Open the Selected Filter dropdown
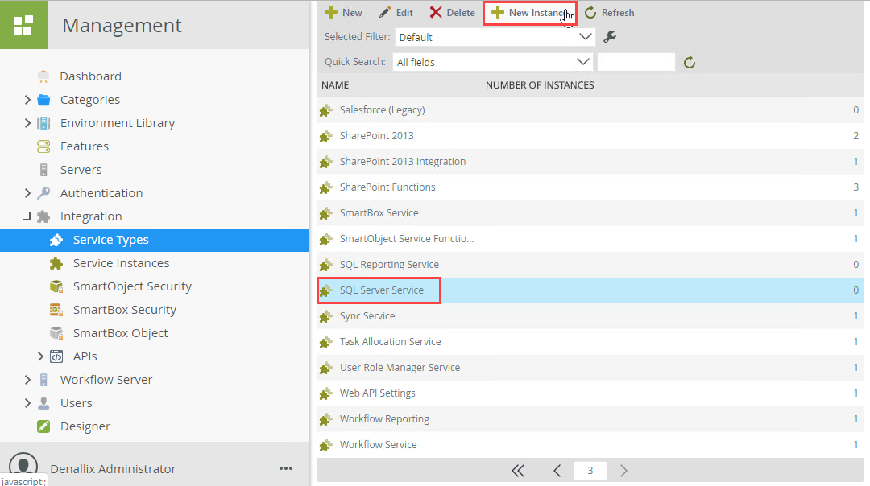 (495, 37)
